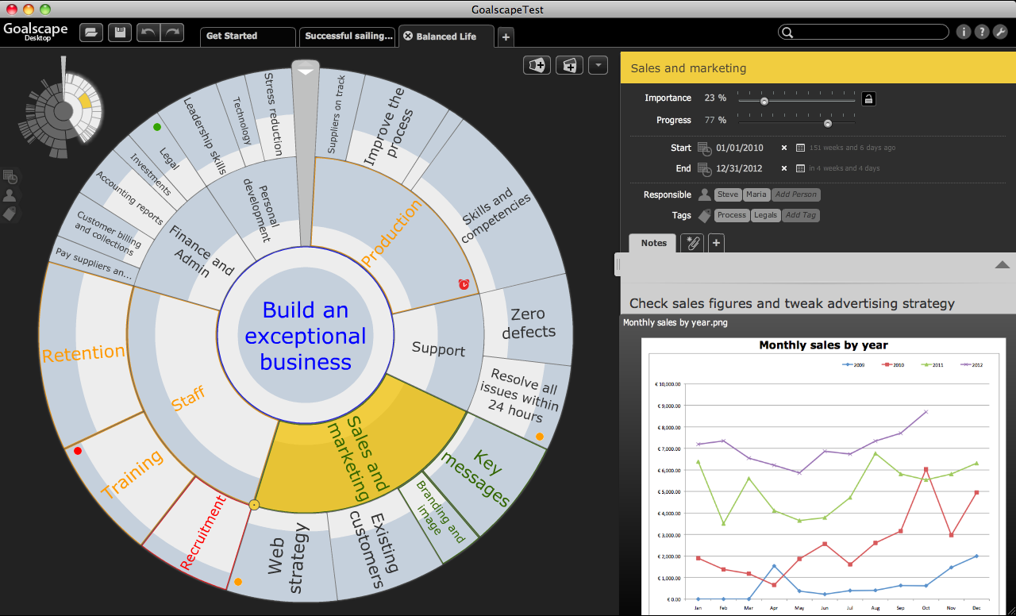Add a new notes tab with the plus
Image resolution: width=1016 pixels, height=616 pixels.
click(x=716, y=243)
